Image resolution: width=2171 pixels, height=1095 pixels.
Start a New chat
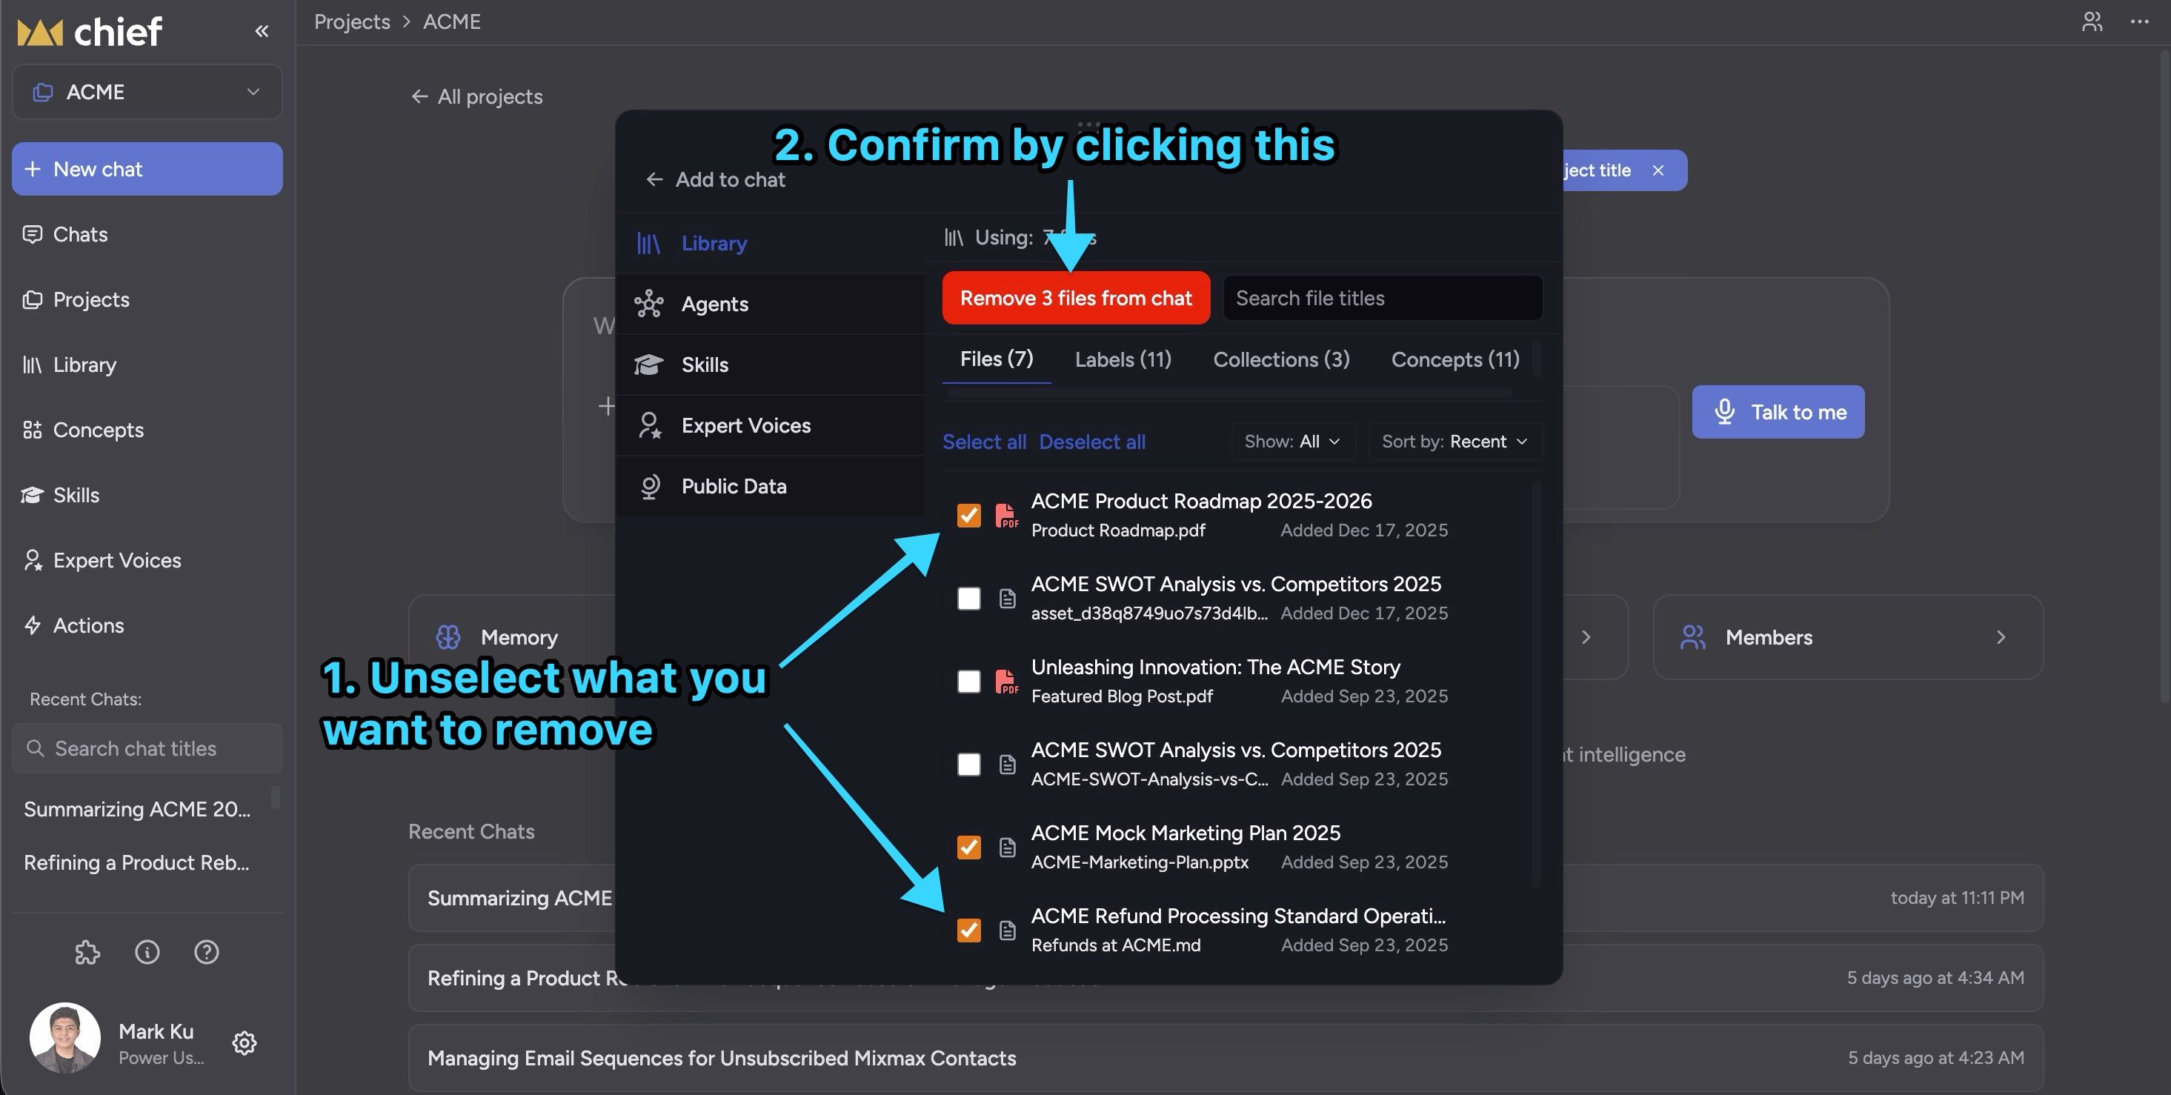[x=147, y=169]
